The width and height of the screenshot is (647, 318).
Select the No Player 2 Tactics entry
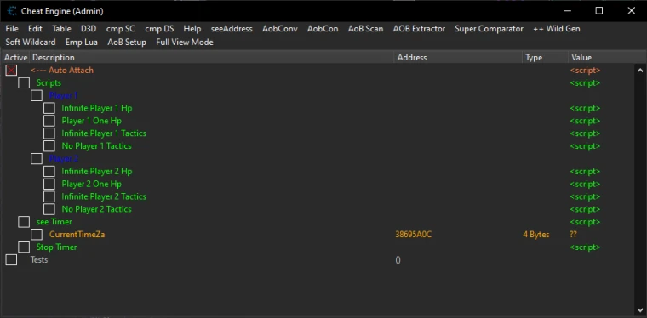[x=96, y=209]
